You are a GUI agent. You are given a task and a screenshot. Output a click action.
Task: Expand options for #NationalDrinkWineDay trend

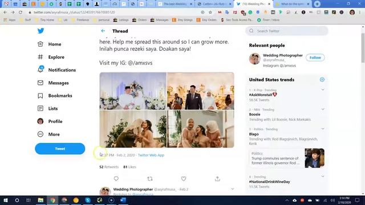coord(323,177)
